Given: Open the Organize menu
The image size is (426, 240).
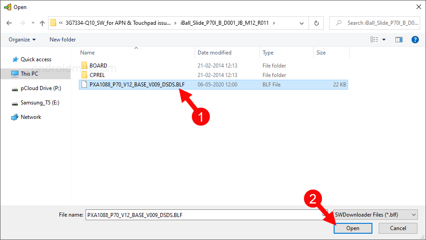Looking at the screenshot, I should (22, 40).
